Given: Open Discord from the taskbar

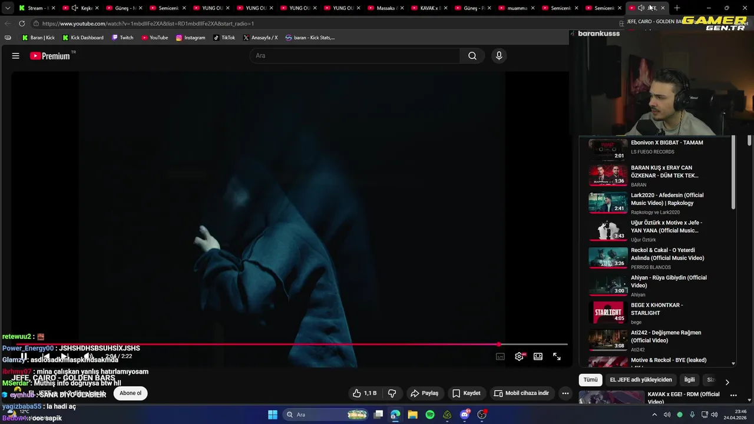Looking at the screenshot, I should click(465, 415).
